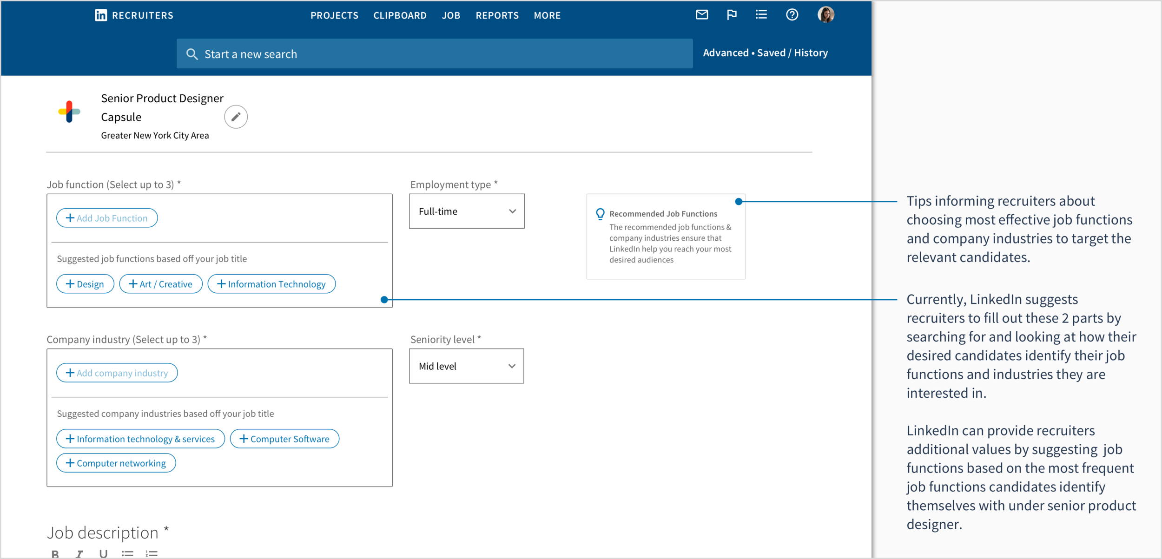Insert a numbered list
Screen dimensions: 1162x559
click(x=152, y=553)
